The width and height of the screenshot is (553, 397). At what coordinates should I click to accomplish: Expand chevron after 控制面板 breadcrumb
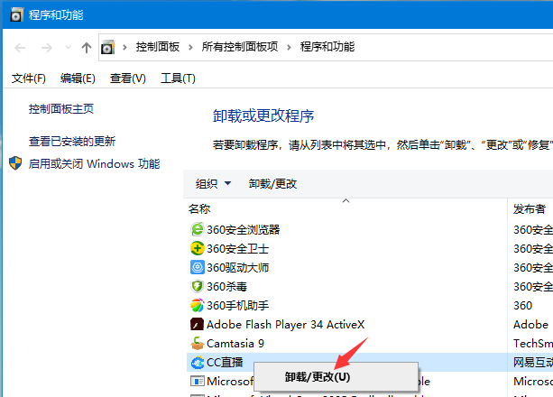(190, 47)
